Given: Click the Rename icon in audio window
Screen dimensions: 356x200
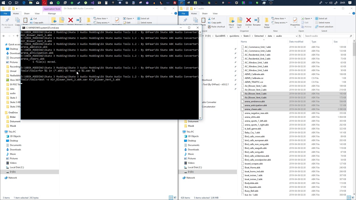Looking at the screenshot, I should click(x=257, y=20).
